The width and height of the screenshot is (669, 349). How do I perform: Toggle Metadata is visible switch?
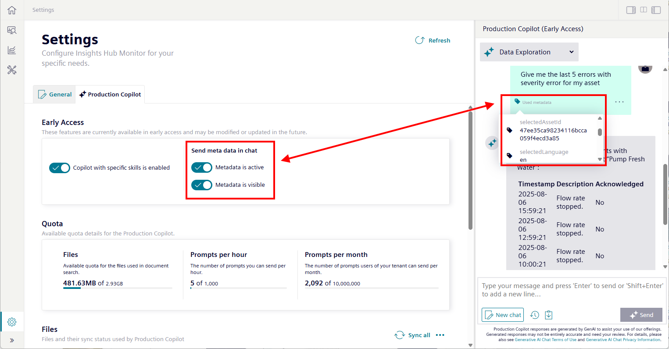pos(202,185)
